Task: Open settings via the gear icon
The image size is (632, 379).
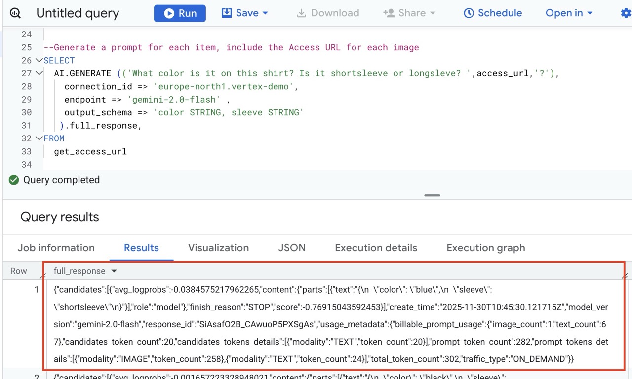Action: tap(626, 13)
